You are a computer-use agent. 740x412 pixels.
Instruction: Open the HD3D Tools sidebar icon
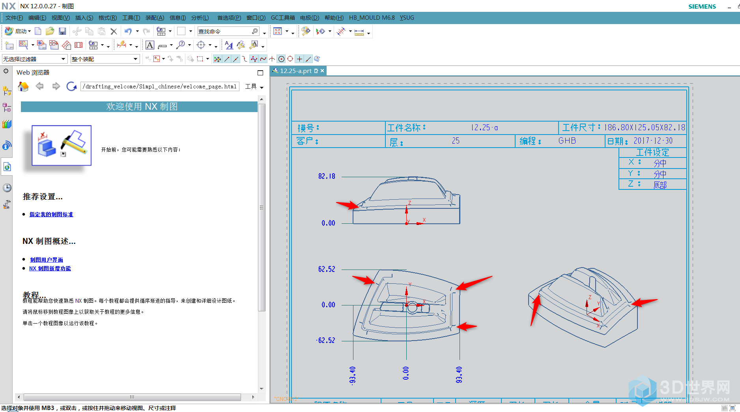point(7,146)
